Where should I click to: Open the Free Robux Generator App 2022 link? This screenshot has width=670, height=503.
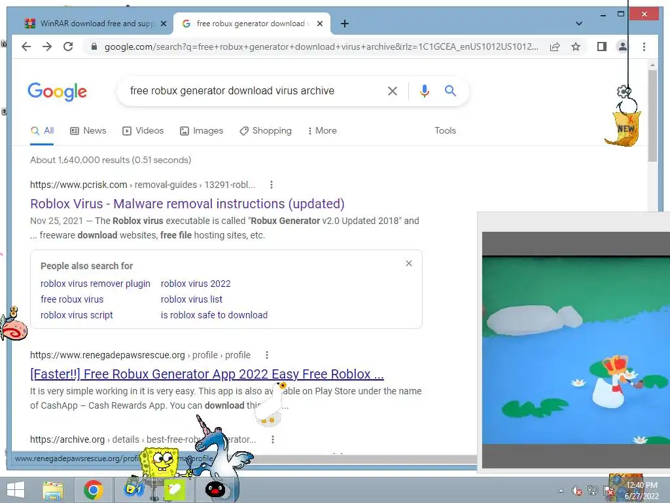pos(207,374)
